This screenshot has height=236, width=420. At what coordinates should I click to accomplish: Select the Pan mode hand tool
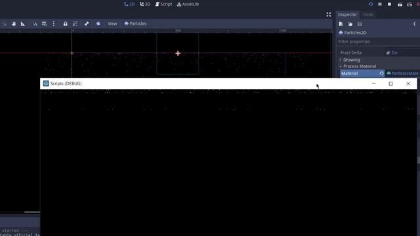coord(14,24)
